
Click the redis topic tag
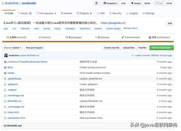pyautogui.click(x=36, y=28)
